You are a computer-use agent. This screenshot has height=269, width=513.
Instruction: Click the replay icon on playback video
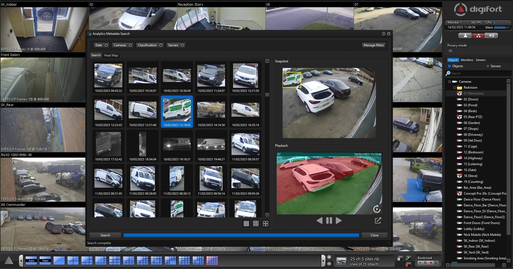coord(377,209)
